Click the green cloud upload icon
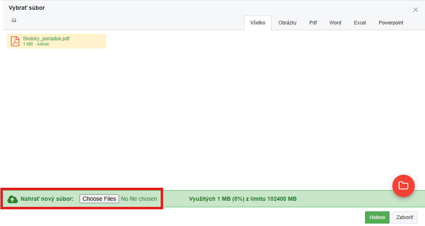Image resolution: width=425 pixels, height=226 pixels. [x=13, y=199]
